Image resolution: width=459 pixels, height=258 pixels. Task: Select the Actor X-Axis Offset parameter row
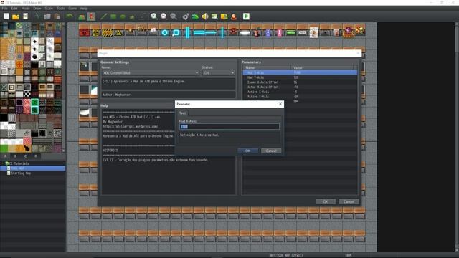(300, 87)
